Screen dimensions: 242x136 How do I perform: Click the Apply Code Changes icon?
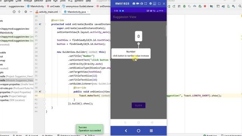[174, 6]
